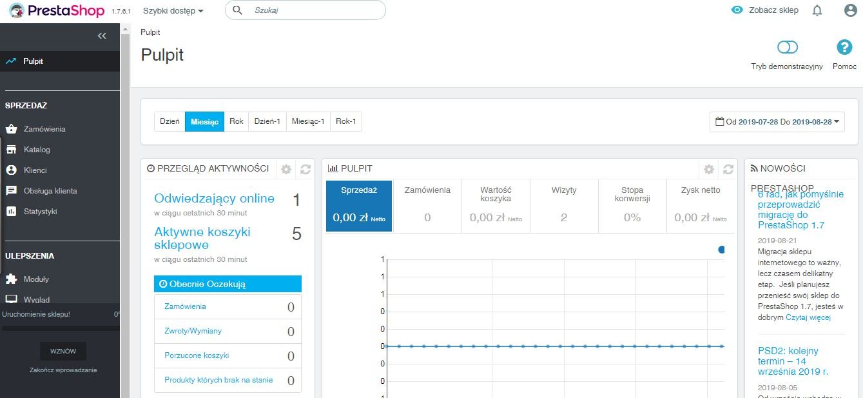This screenshot has height=398, width=863.
Task: Click the Szukaj search field
Action: (305, 10)
